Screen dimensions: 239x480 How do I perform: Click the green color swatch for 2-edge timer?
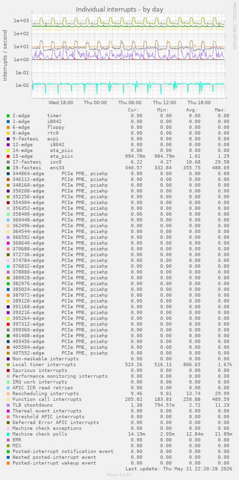point(8,116)
